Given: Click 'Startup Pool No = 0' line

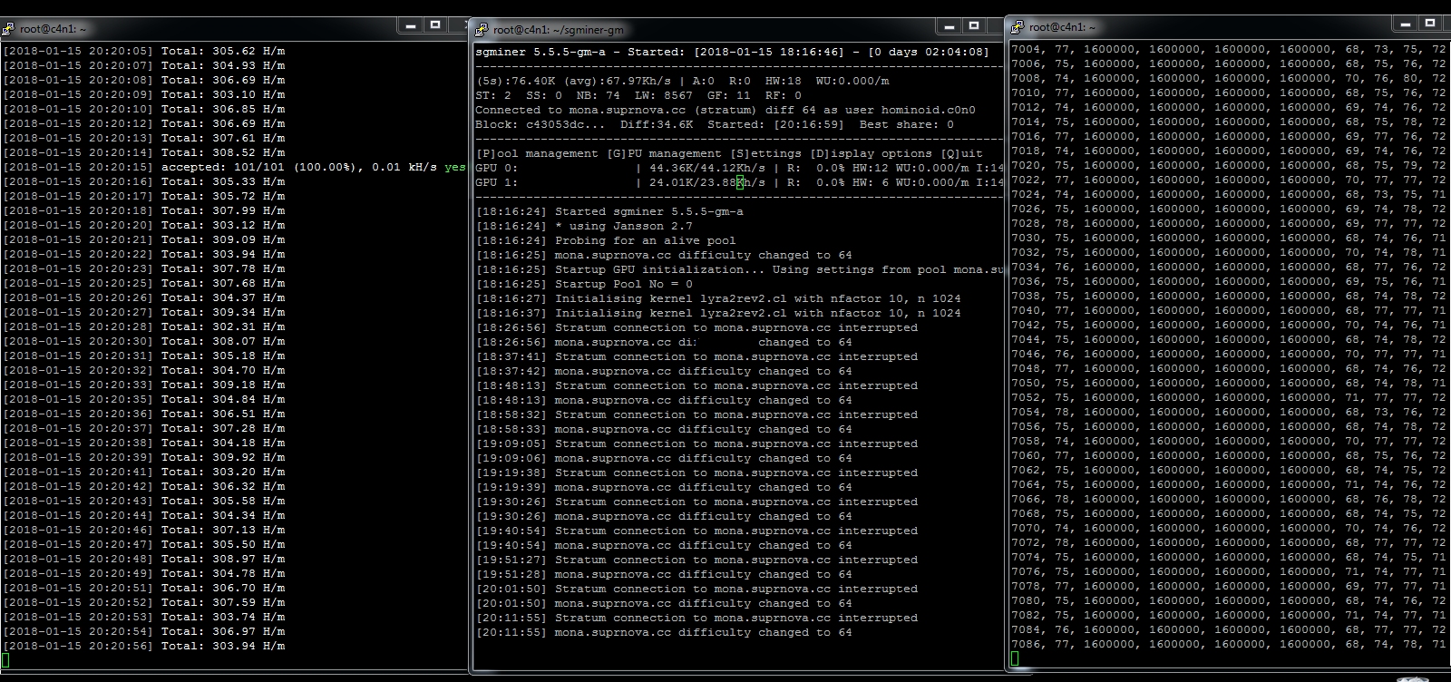Looking at the screenshot, I should [584, 284].
